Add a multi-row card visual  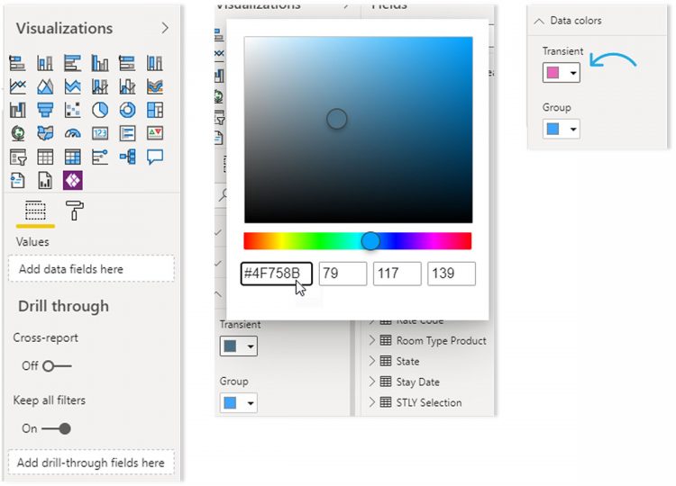[x=127, y=133]
